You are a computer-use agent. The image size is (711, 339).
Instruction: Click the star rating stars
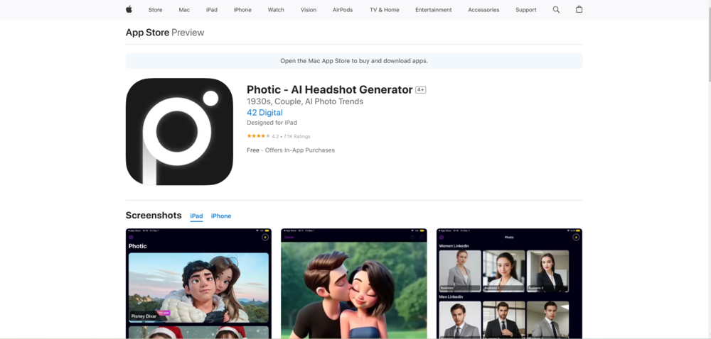click(257, 136)
